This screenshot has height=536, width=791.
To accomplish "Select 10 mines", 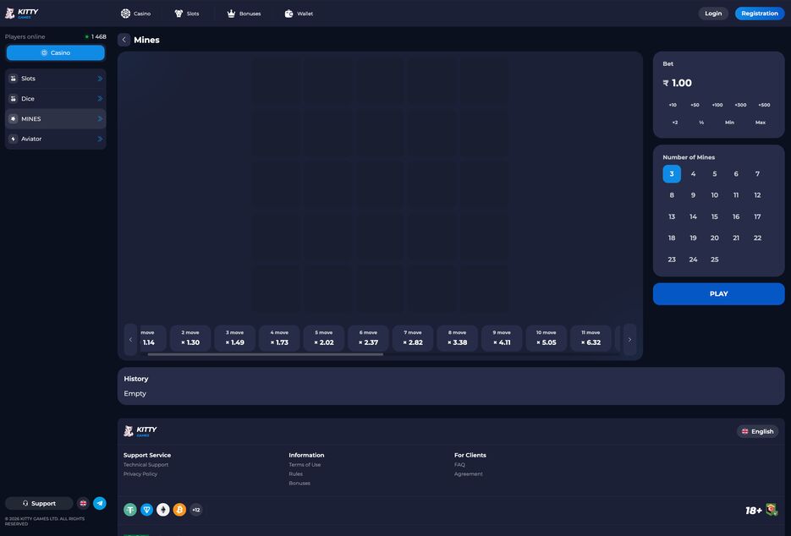I will [x=714, y=195].
